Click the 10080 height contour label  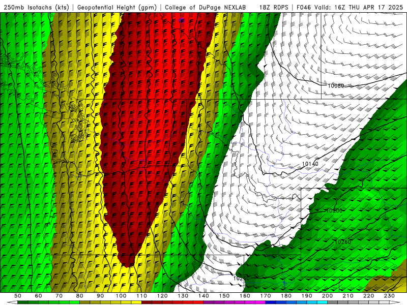click(x=336, y=85)
